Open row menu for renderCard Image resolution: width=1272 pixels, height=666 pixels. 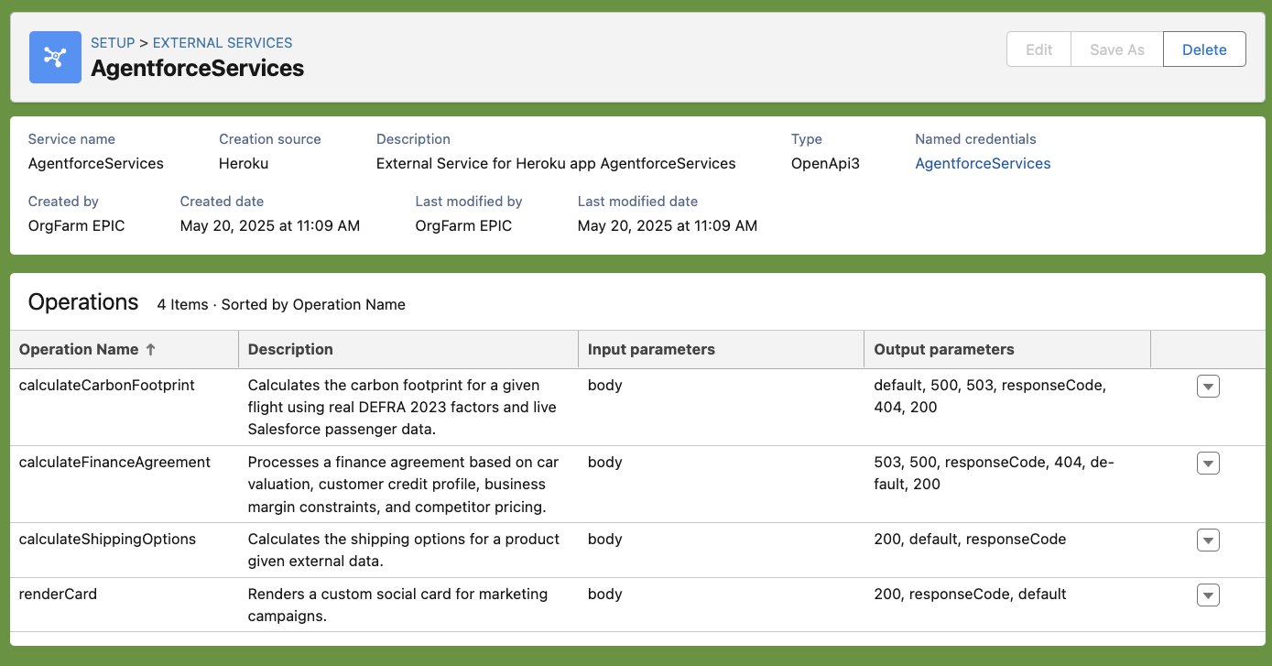coord(1208,595)
